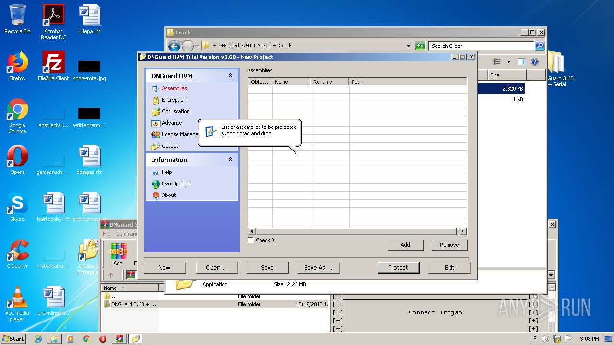Open the Recycle Bin desktop icon
Screen dimensions: 614x345
pyautogui.click(x=17, y=19)
